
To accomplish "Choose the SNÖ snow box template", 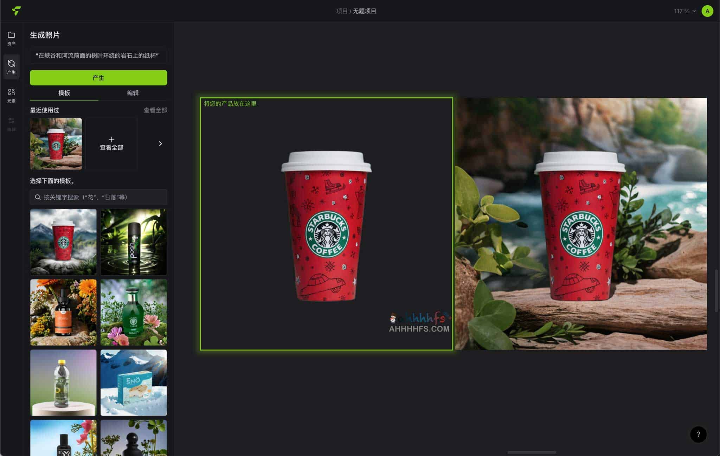I will coord(134,383).
